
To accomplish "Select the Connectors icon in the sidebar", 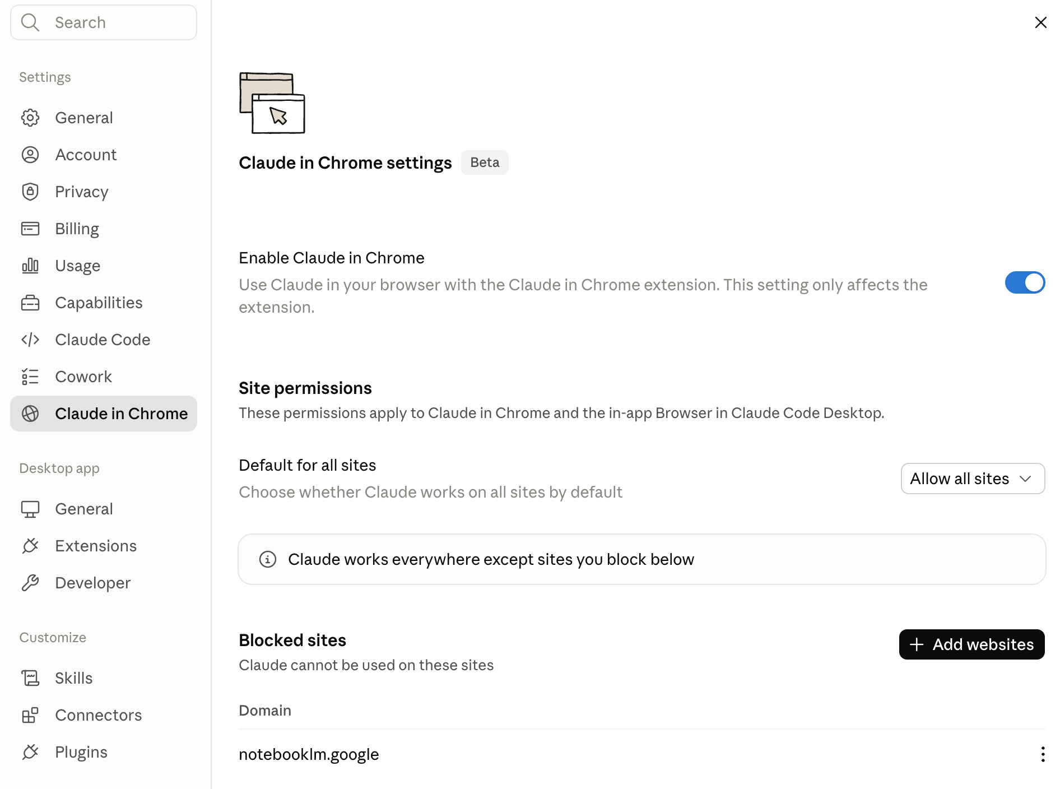I will (x=30, y=715).
